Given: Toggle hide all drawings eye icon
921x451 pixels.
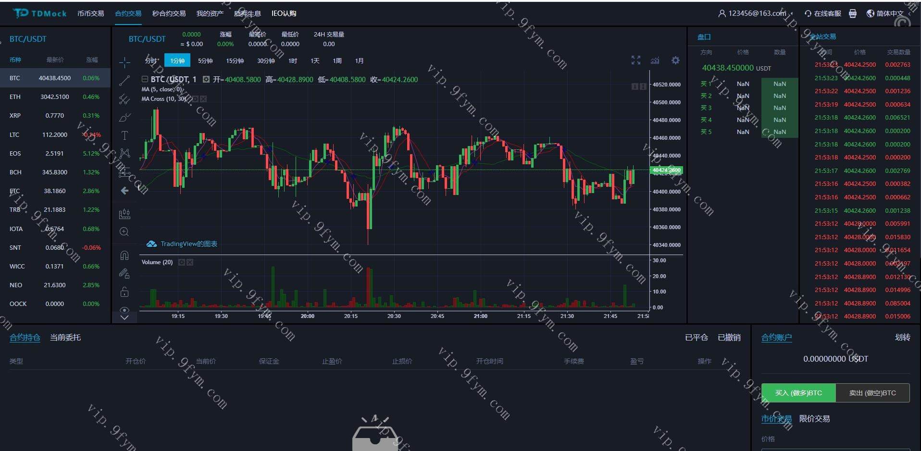Looking at the screenshot, I should [x=124, y=310].
